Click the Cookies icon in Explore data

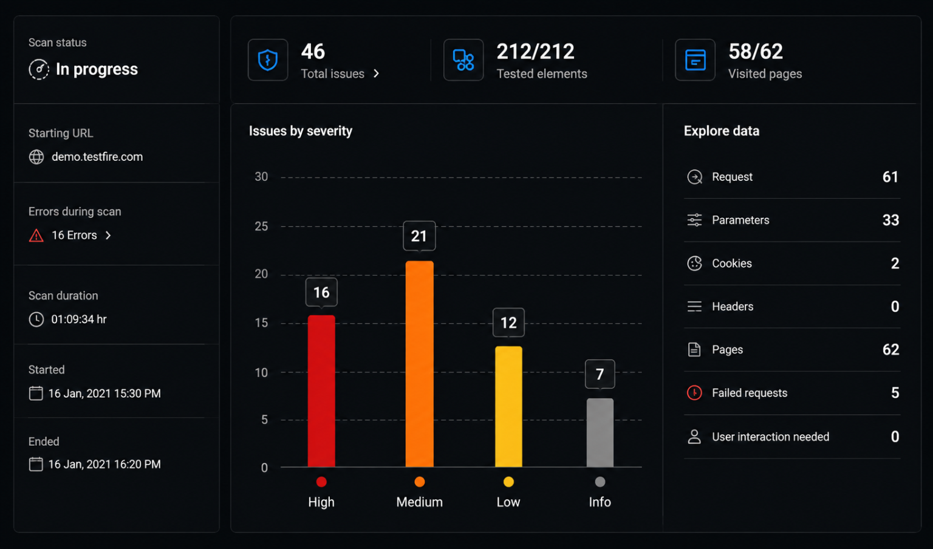click(x=694, y=263)
